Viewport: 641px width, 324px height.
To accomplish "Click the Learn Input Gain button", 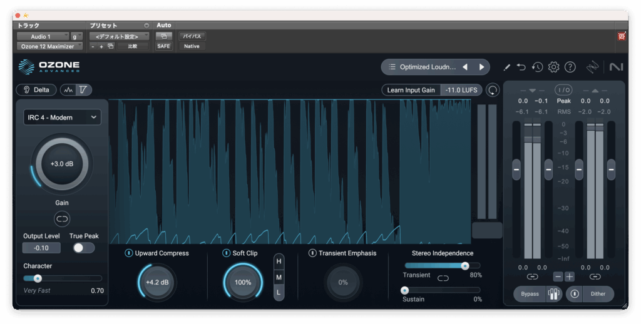I will click(x=411, y=90).
